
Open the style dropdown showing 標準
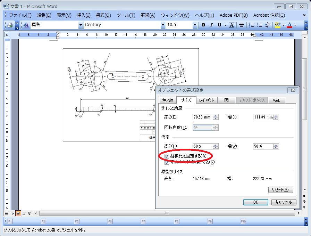tap(81, 25)
